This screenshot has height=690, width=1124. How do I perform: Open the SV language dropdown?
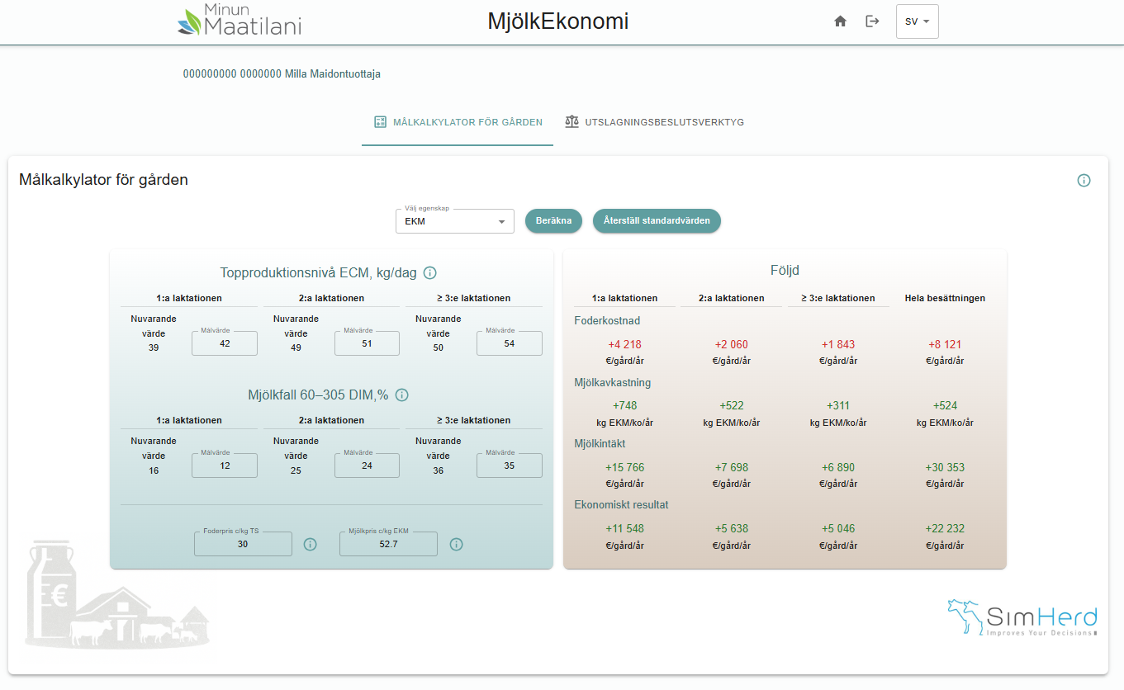pos(917,21)
